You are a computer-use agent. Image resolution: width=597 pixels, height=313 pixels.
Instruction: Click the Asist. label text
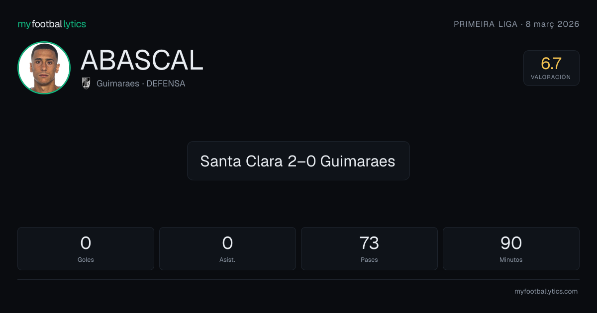[227, 259]
